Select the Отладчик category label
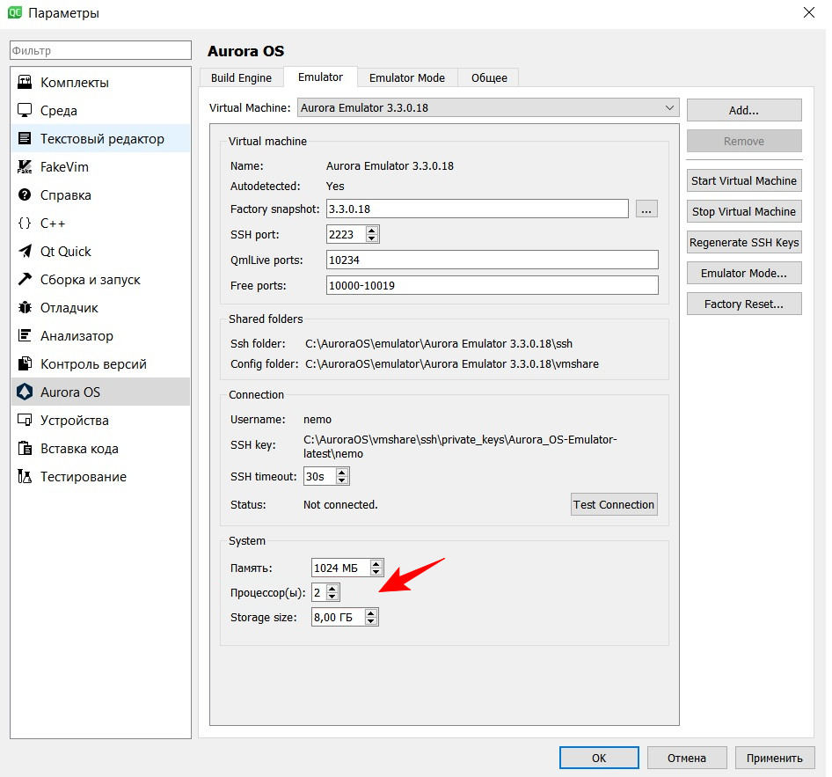The height and width of the screenshot is (777, 832). click(x=69, y=307)
